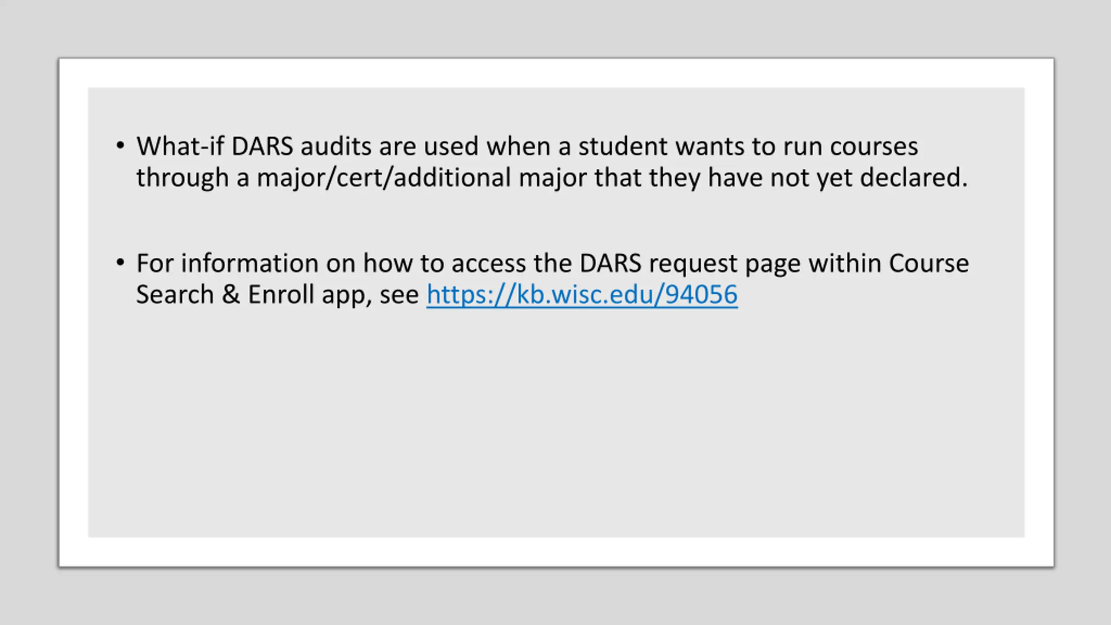Click the word "Enroll" in second bullet
The image size is (1111, 625).
(x=281, y=294)
